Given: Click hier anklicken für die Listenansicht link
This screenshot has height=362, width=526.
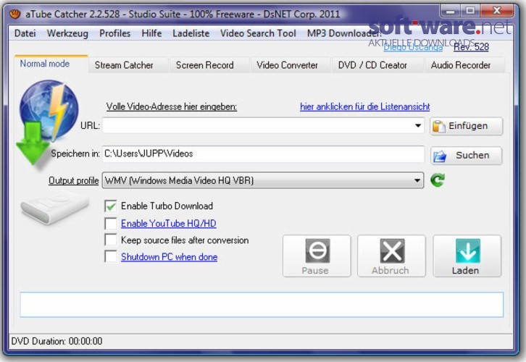Looking at the screenshot, I should pos(365,106).
